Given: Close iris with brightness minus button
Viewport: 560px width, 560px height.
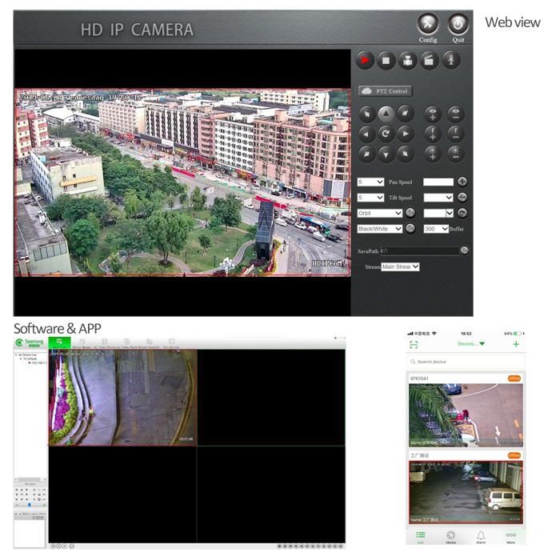Looking at the screenshot, I should point(456,154).
